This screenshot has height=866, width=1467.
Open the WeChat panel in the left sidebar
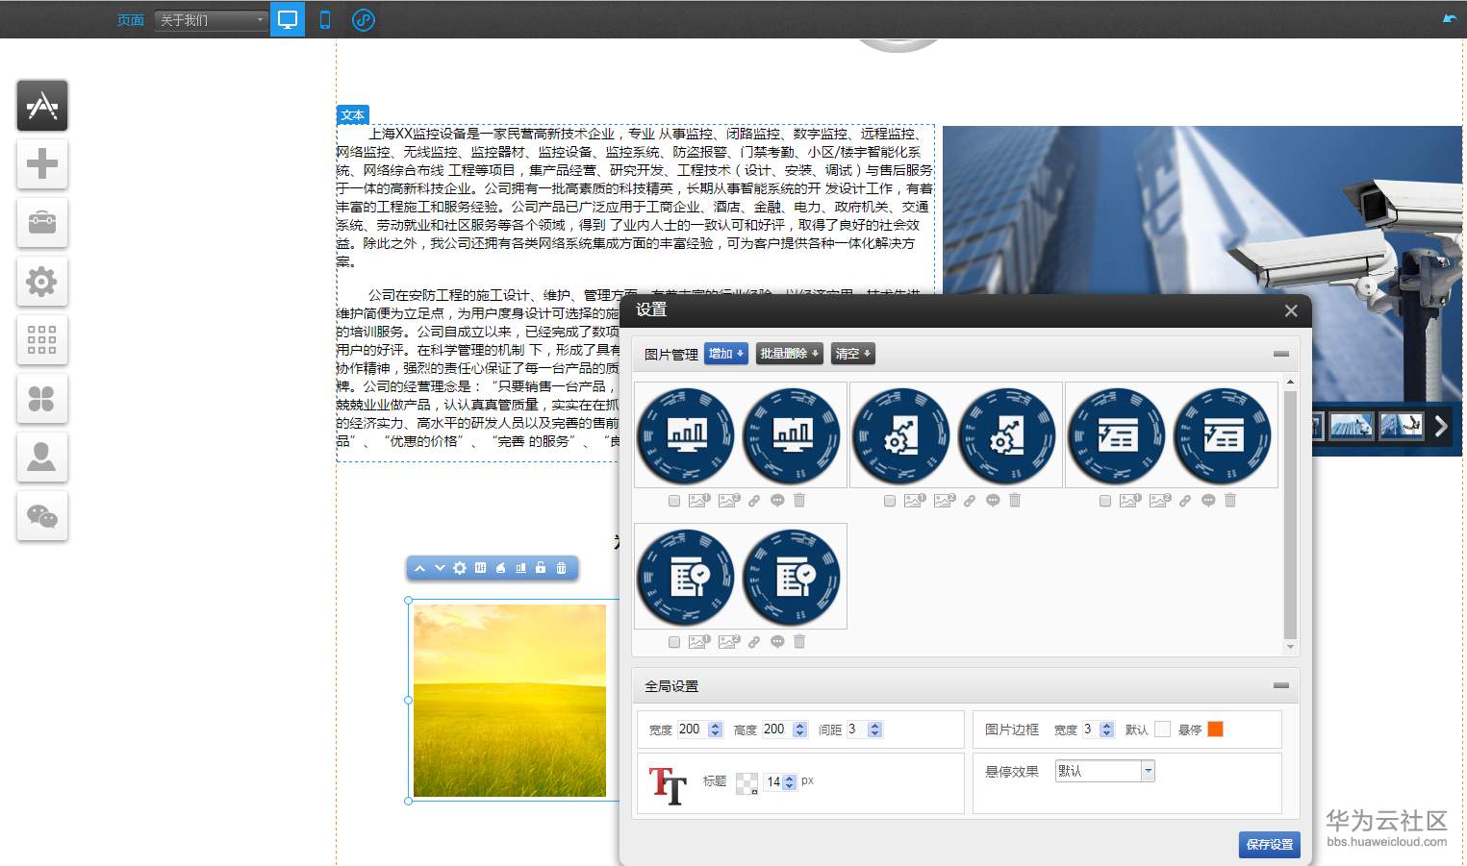coord(42,516)
